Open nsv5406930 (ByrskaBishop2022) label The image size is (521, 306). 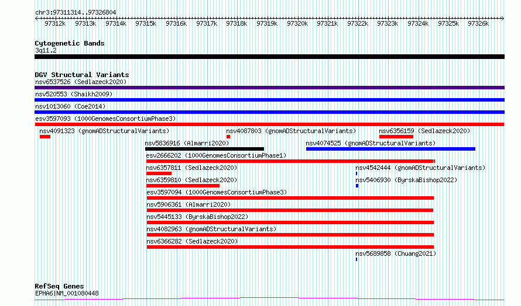[406, 180]
